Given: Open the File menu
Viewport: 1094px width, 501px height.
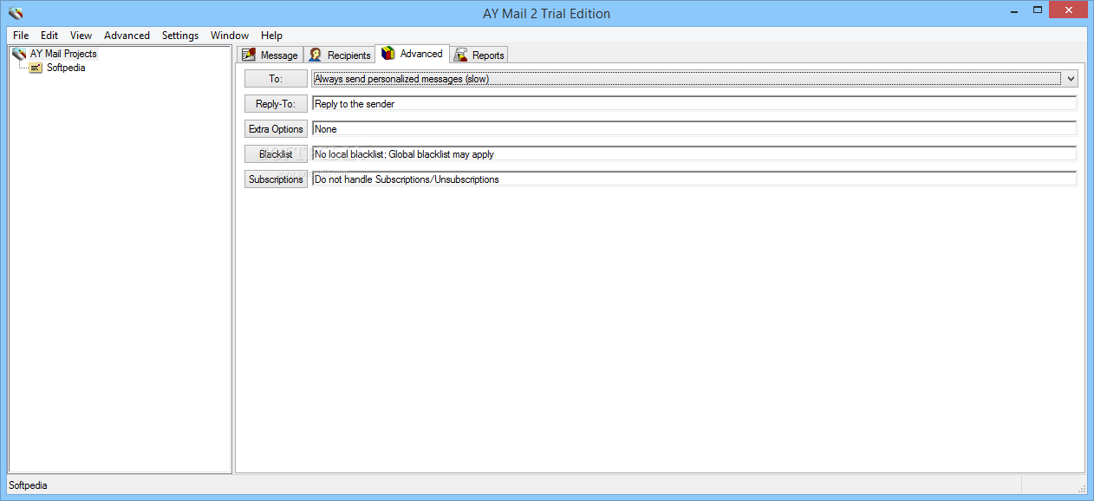Looking at the screenshot, I should tap(21, 36).
